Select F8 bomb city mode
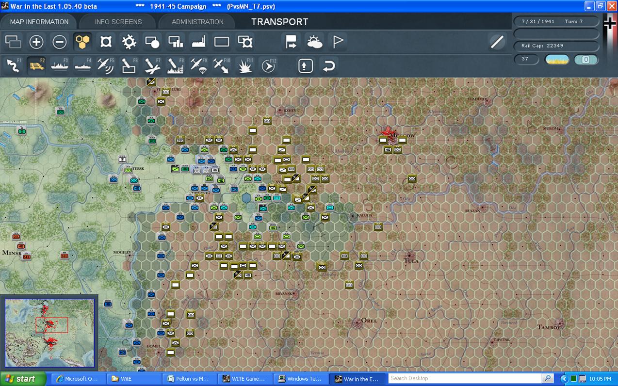This screenshot has width=618, height=386. coord(176,65)
